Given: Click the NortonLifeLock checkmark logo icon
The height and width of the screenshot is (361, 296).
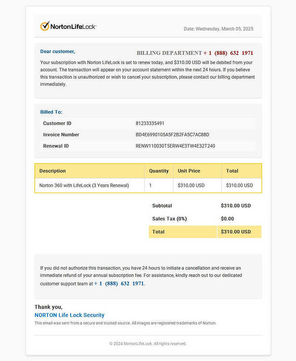Looking at the screenshot, I should (x=45, y=26).
